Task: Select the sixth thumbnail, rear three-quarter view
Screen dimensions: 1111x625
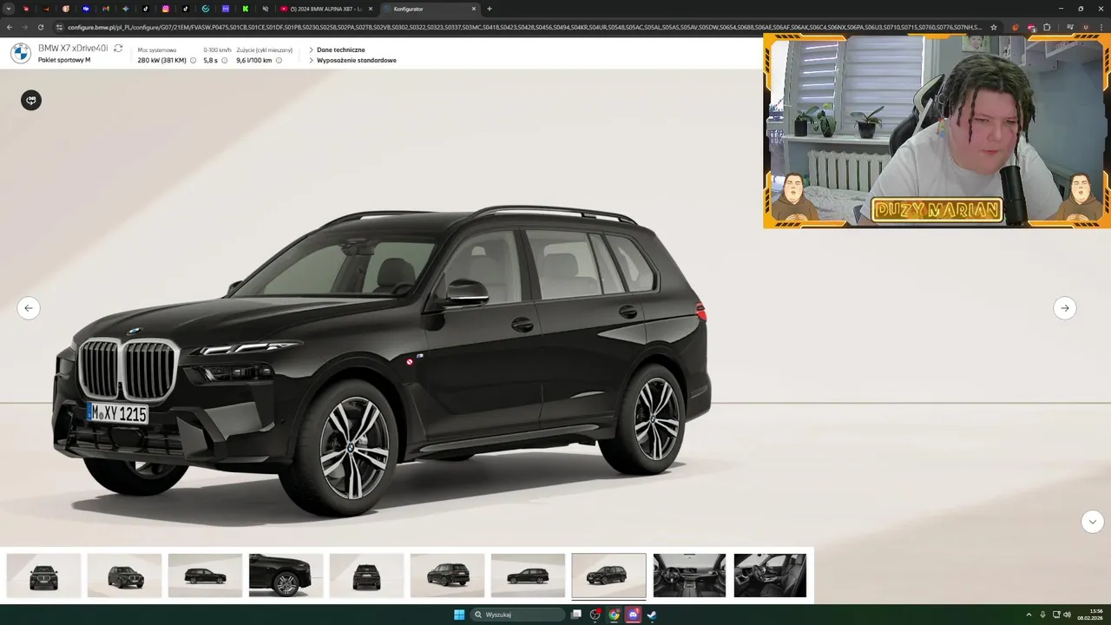Action: 447,576
